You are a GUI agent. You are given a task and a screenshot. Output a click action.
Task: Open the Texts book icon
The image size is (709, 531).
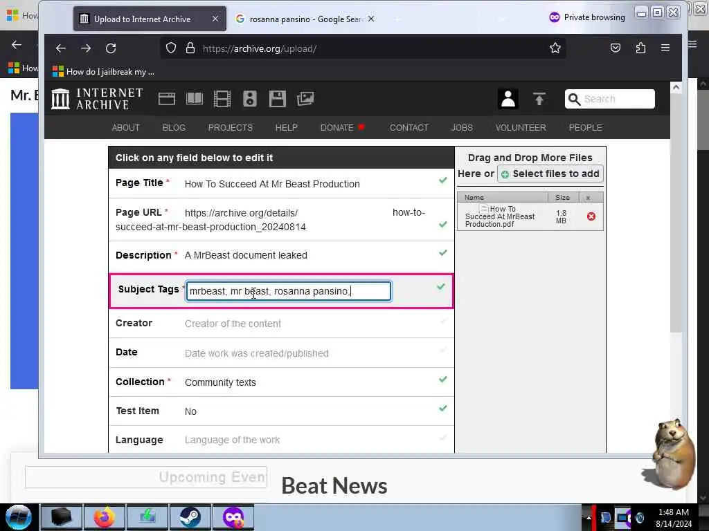pos(195,99)
